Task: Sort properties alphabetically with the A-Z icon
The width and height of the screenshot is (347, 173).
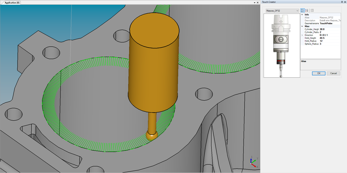Action: pos(307,10)
